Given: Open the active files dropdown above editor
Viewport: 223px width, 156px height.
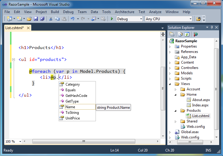Looking at the screenshot, I should [163, 28].
